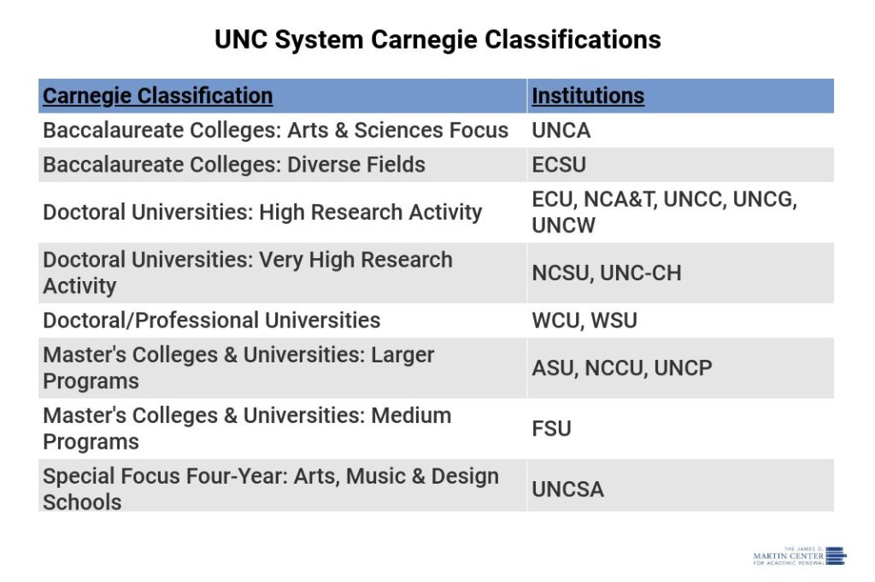This screenshot has height=582, width=875.
Task: Click the "Institutions" column header
Action: (x=588, y=96)
